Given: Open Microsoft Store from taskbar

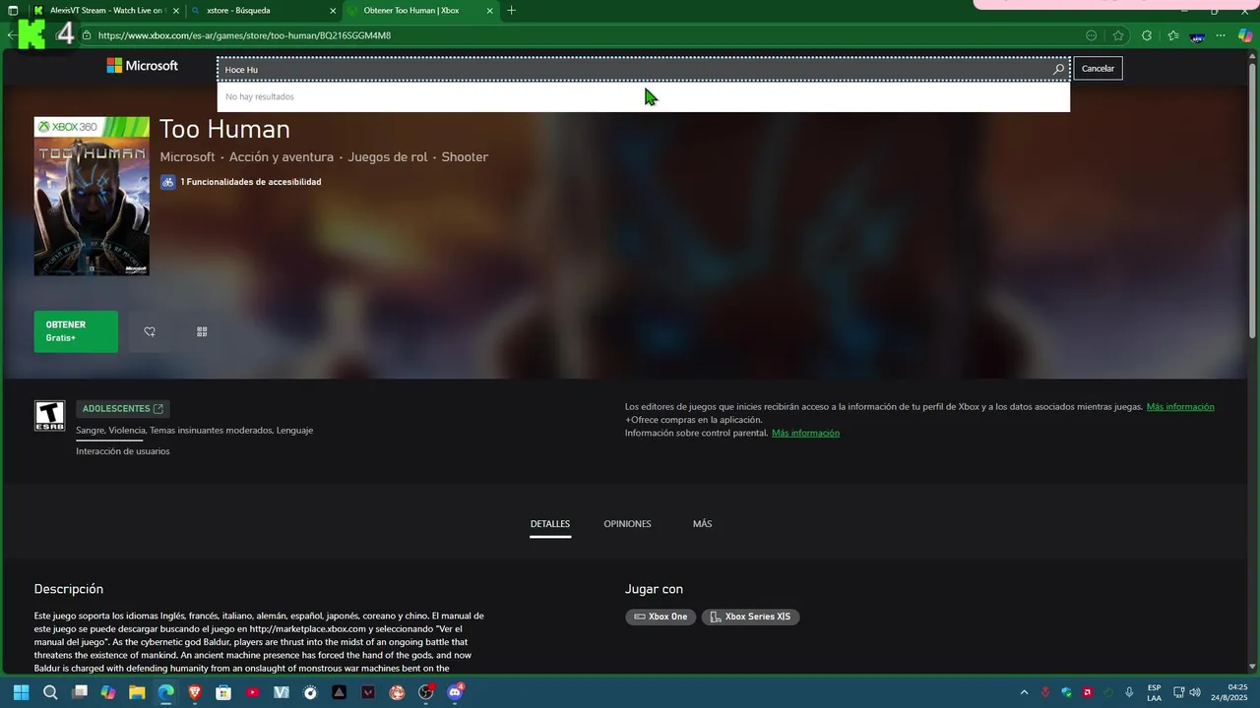Looking at the screenshot, I should [x=223, y=692].
